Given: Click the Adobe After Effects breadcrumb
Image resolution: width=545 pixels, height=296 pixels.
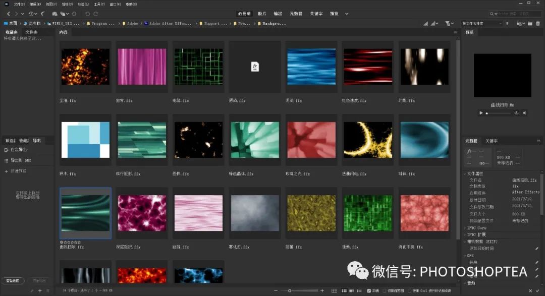Looking at the screenshot, I should pos(168,24).
